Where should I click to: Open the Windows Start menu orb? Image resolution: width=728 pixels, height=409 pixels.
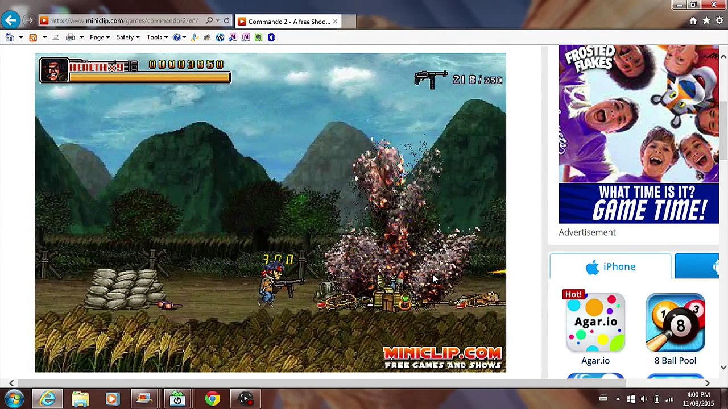coord(14,399)
